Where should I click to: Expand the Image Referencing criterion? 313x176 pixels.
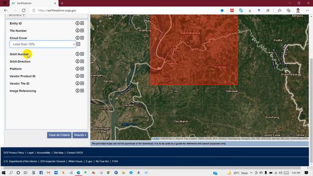point(82,91)
